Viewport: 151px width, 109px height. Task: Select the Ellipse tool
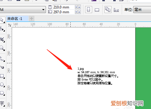click(x=2, y=84)
